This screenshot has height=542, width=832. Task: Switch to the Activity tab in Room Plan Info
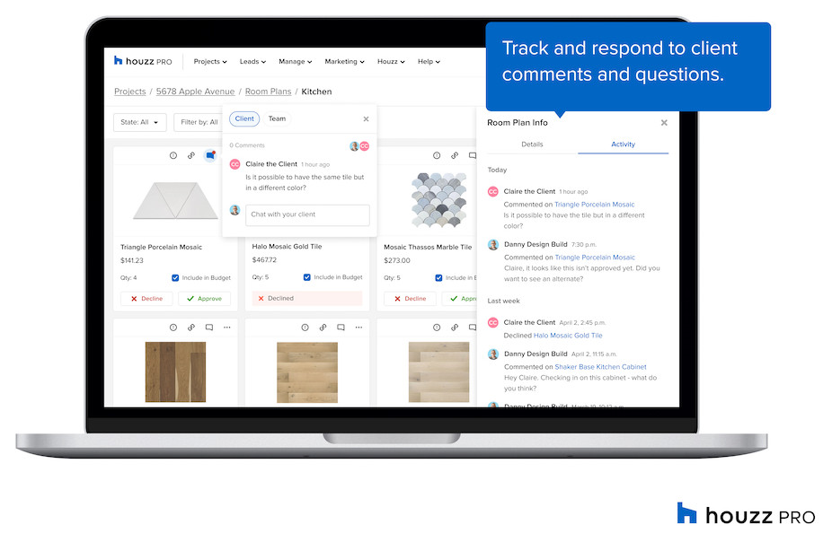623,144
